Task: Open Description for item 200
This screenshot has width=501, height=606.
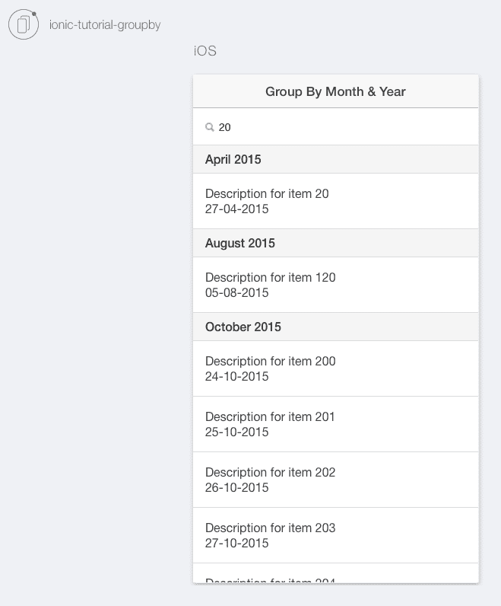Action: coord(335,368)
